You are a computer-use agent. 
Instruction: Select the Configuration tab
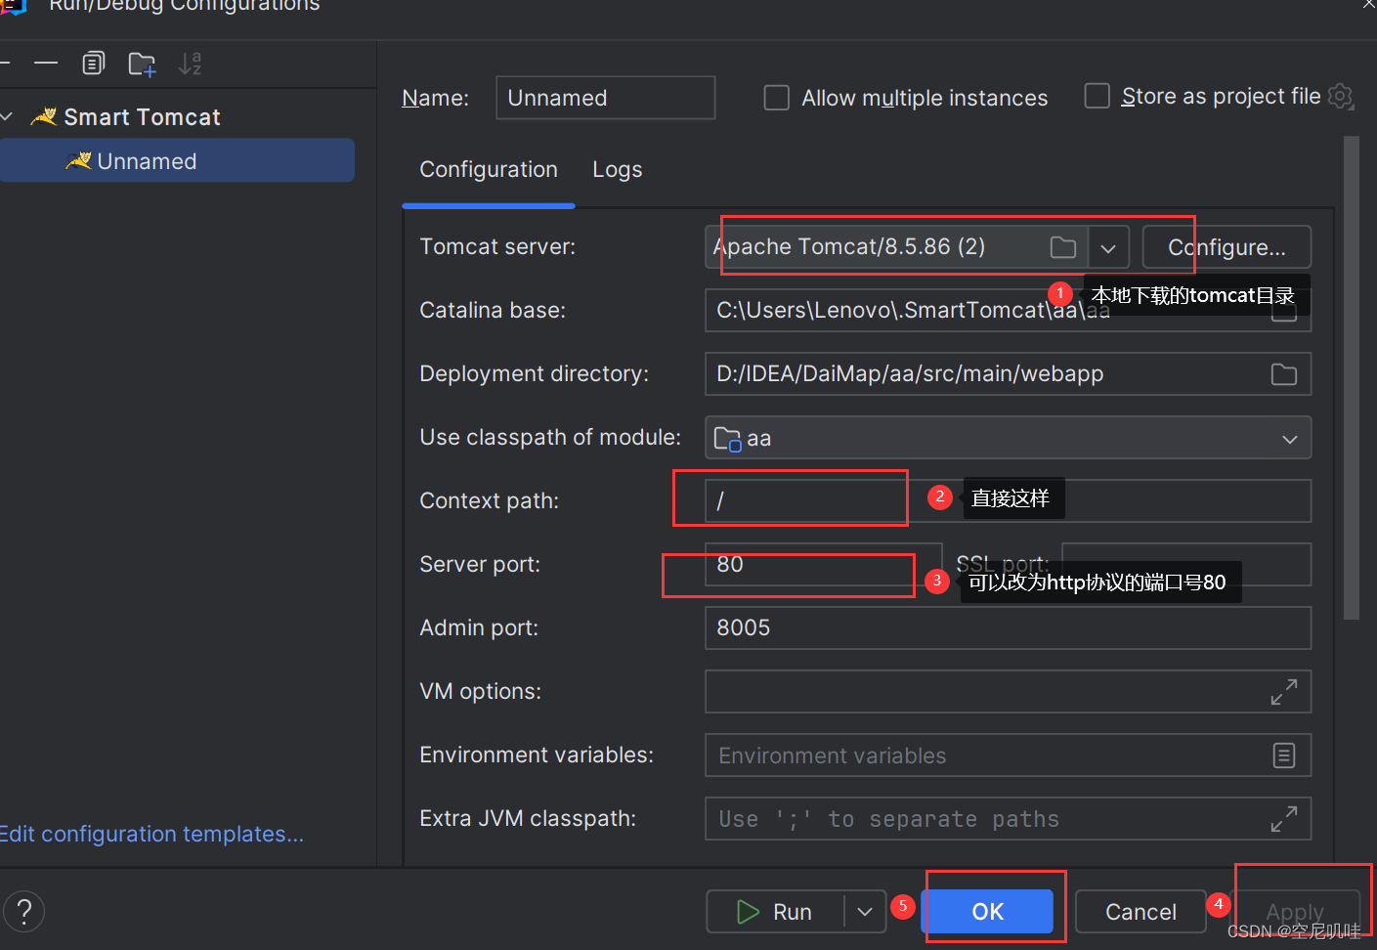[488, 169]
